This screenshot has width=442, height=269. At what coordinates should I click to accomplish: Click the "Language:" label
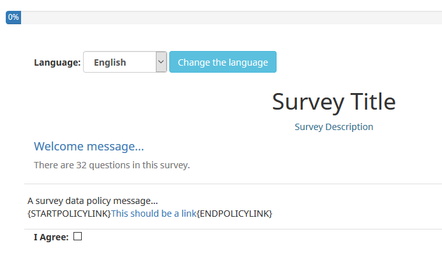pos(57,62)
